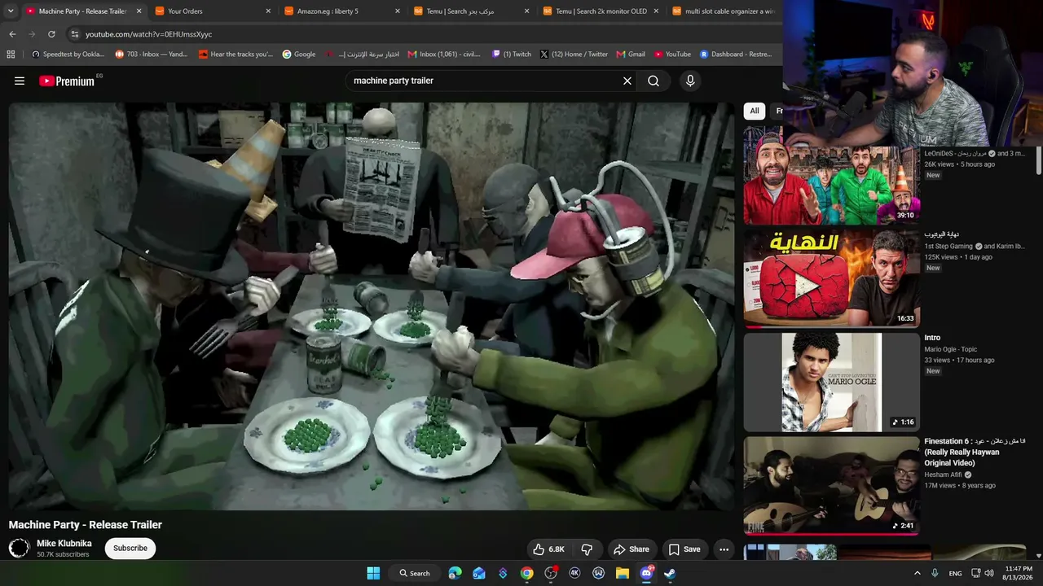The width and height of the screenshot is (1043, 586).
Task: Open the Google bookmark
Action: click(x=299, y=55)
